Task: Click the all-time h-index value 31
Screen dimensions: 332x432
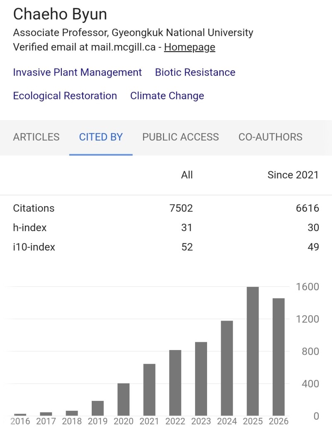Action: (186, 227)
